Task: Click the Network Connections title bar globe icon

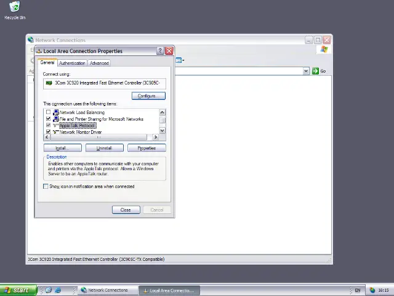Action: [31, 39]
